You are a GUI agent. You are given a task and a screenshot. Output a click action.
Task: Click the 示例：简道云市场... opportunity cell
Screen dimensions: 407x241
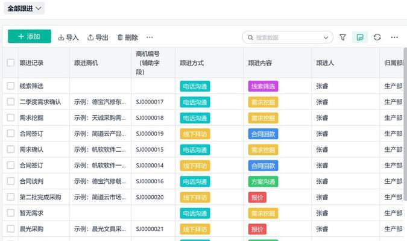100,197
